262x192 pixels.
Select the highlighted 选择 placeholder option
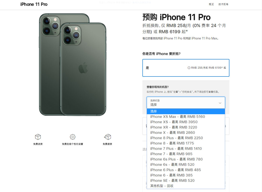point(186,112)
